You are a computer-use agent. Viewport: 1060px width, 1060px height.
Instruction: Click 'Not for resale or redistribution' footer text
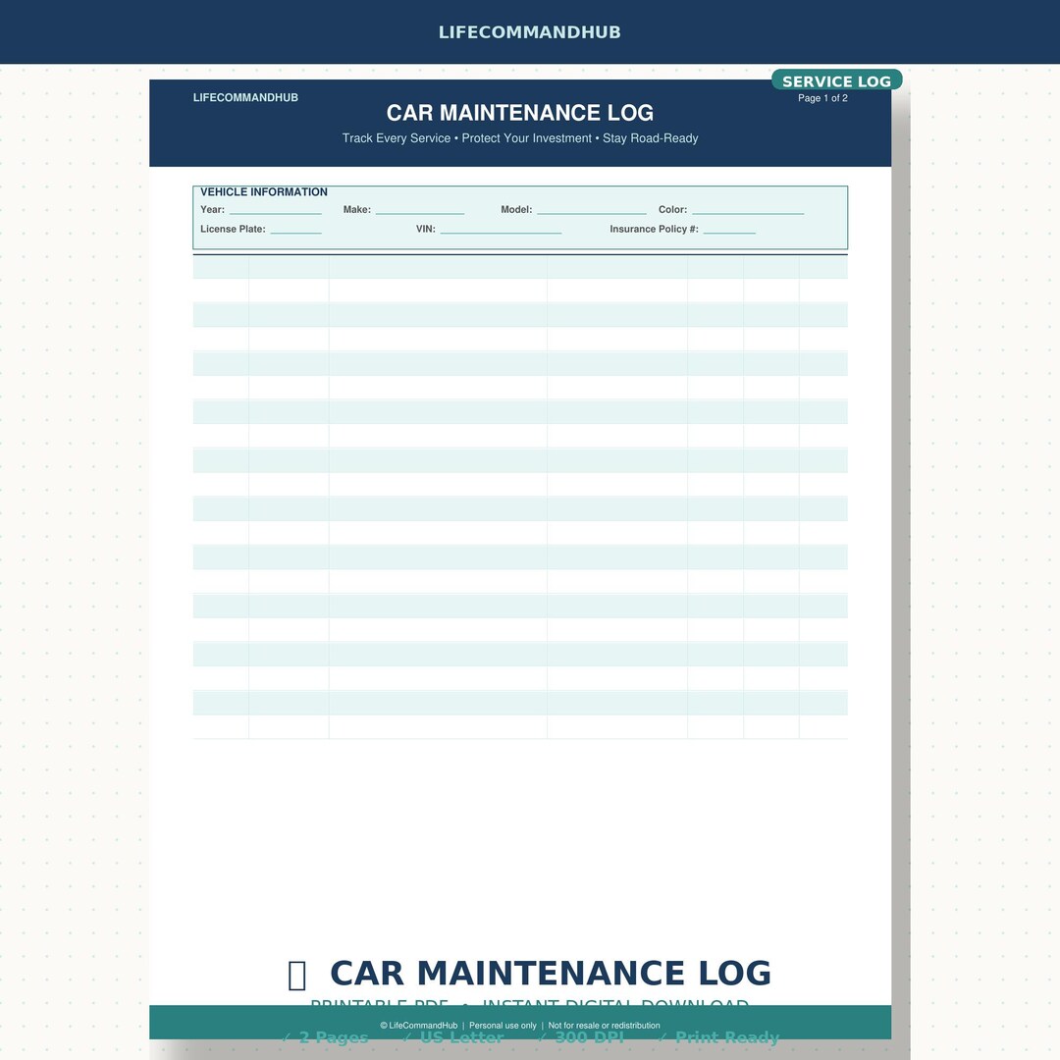604,1026
